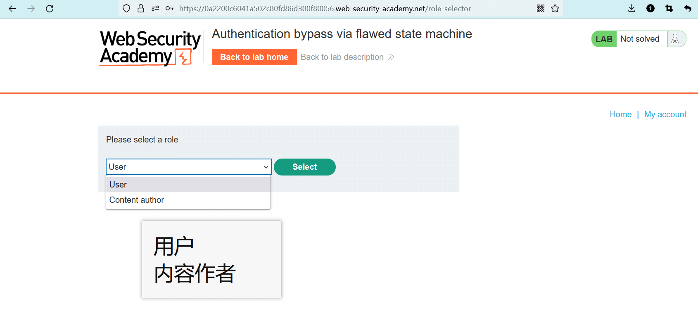This screenshot has height=325, width=698.
Task: Click the URL address bar field
Action: (330, 9)
